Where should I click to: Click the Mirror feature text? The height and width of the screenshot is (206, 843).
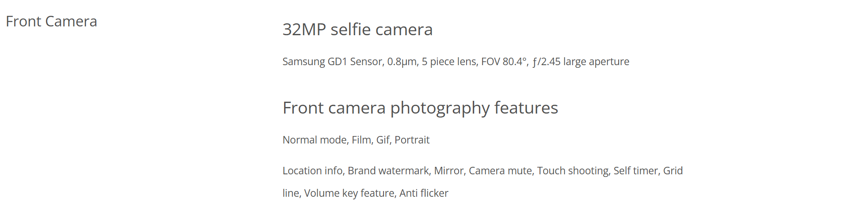click(448, 171)
